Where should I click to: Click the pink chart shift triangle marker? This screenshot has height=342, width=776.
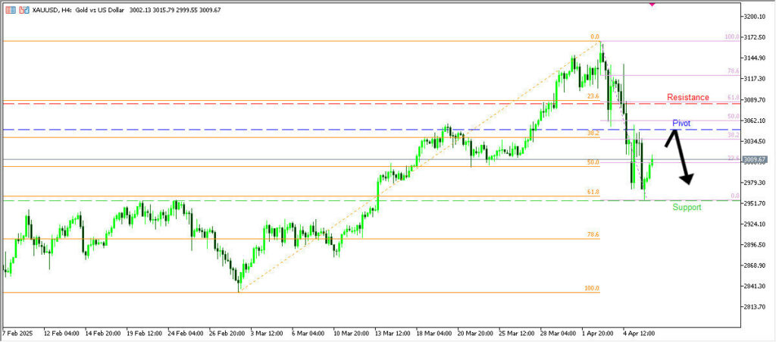(x=652, y=4)
